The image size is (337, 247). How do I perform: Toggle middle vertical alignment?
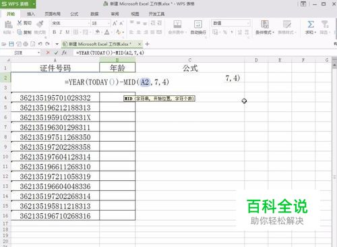(138, 23)
